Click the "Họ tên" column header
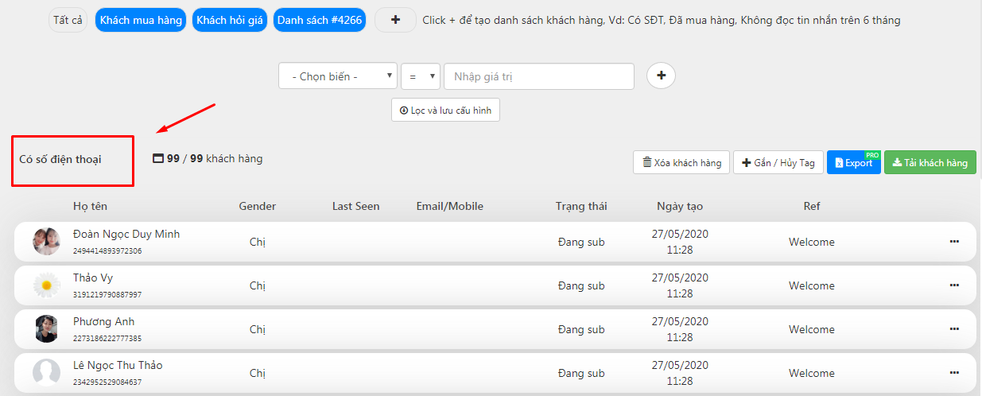Screen dimensions: 982x396 pos(90,206)
